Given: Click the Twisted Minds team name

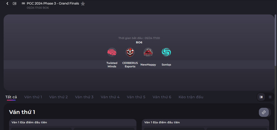Looking at the screenshot, I should click(x=112, y=65).
